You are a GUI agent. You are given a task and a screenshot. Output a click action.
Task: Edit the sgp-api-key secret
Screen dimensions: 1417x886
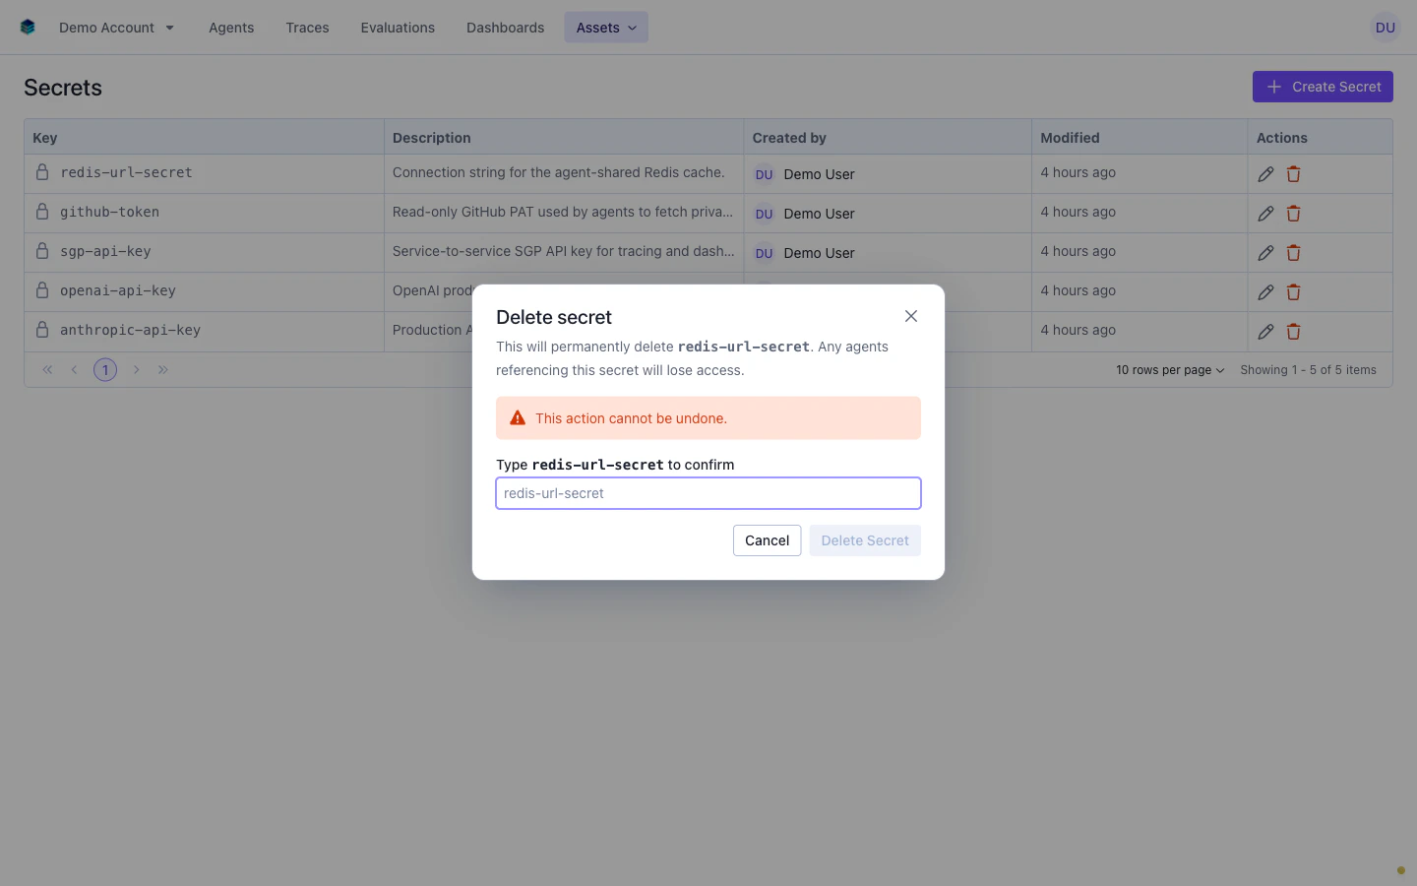tap(1265, 253)
